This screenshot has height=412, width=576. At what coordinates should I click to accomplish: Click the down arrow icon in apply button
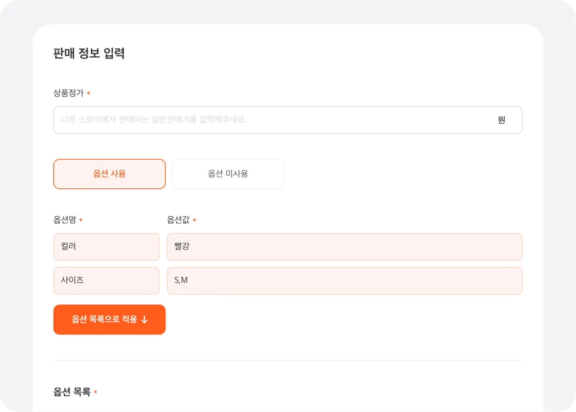[x=145, y=319]
